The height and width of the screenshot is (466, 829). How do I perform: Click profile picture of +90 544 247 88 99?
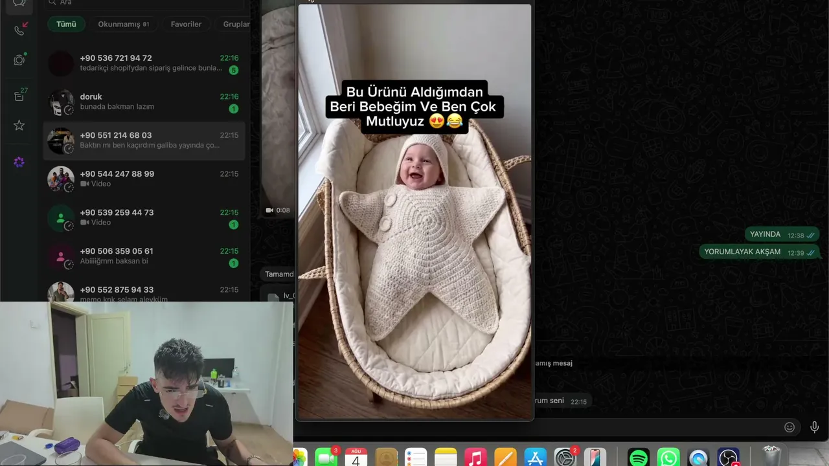click(x=61, y=179)
